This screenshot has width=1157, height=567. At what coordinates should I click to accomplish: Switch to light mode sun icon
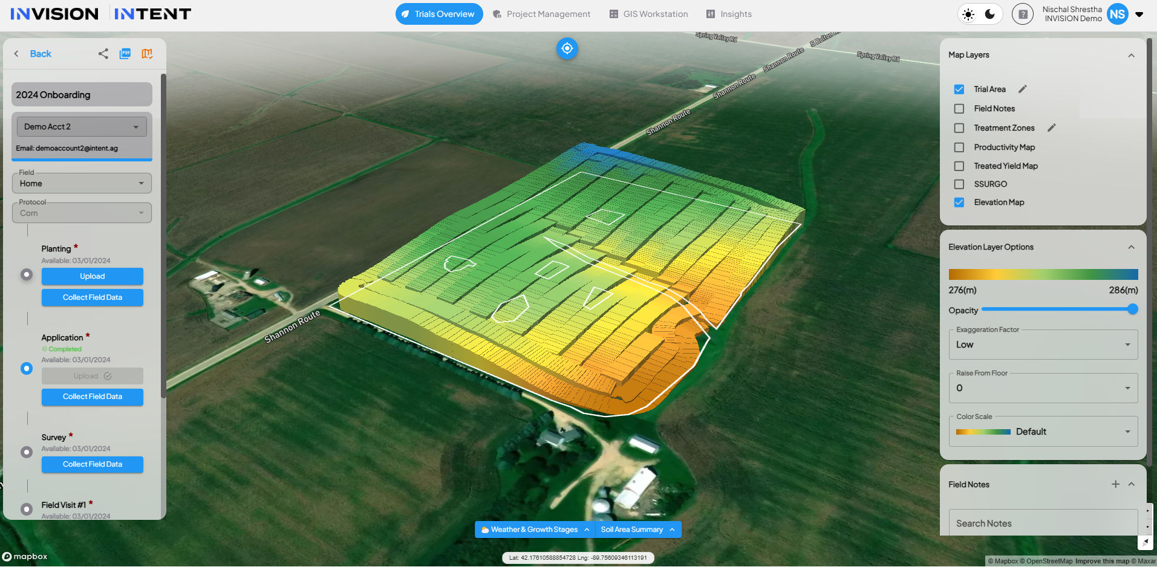[x=968, y=15]
